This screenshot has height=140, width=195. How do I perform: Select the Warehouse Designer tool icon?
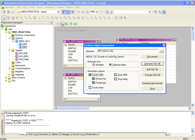tap(62, 24)
